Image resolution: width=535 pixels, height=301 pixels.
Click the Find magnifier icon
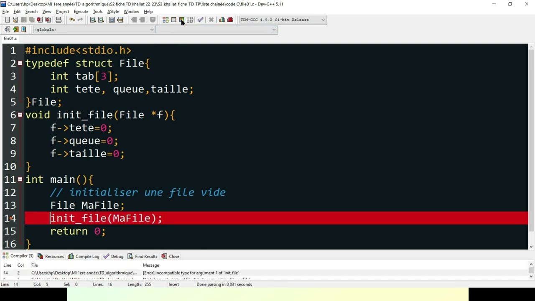click(93, 20)
